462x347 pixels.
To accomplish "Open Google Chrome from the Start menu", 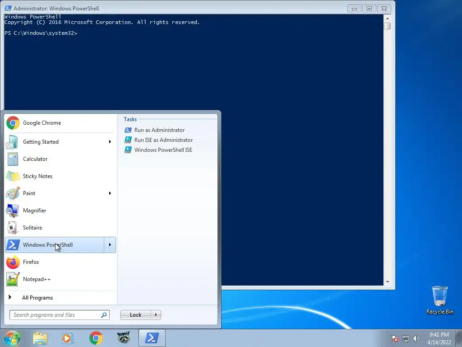I will coord(60,123).
